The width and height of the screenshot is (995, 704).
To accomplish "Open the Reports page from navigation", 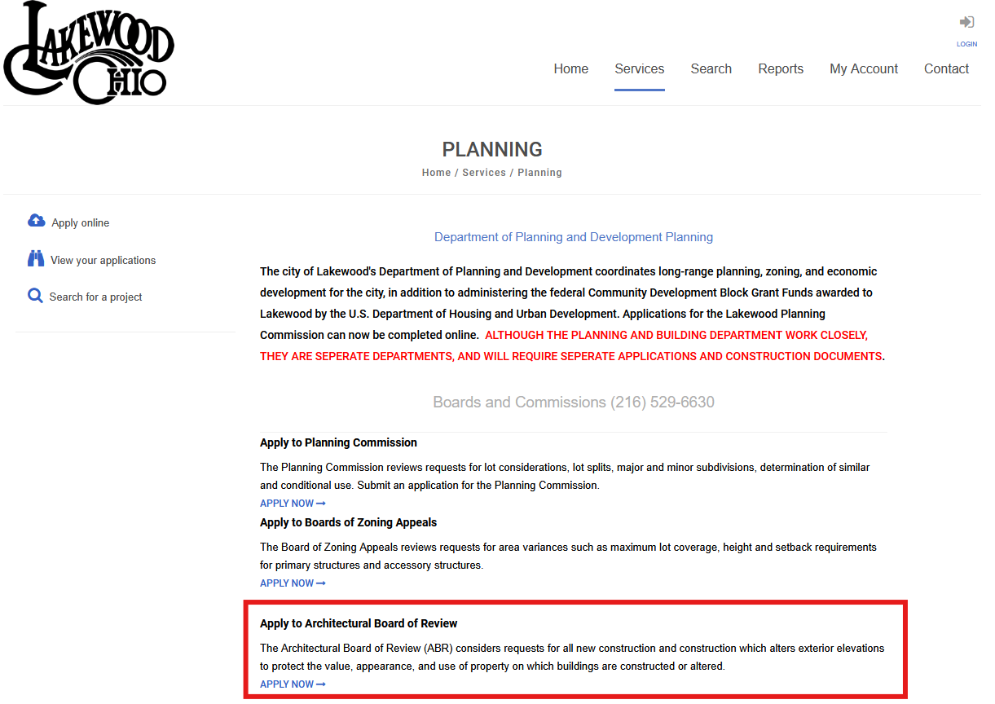I will 781,69.
